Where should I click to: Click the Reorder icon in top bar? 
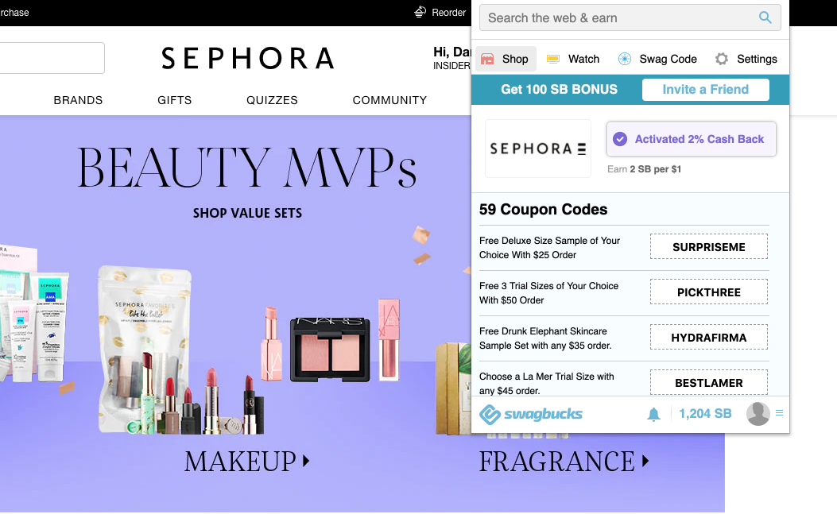tap(420, 12)
